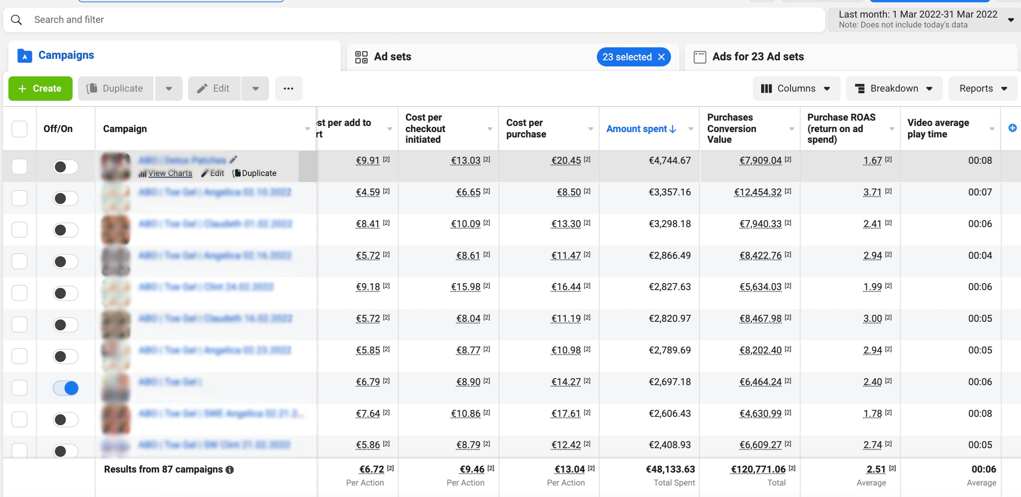Click the Ad sets grid icon
Viewport: 1021px width, 497px height.
pyautogui.click(x=361, y=57)
